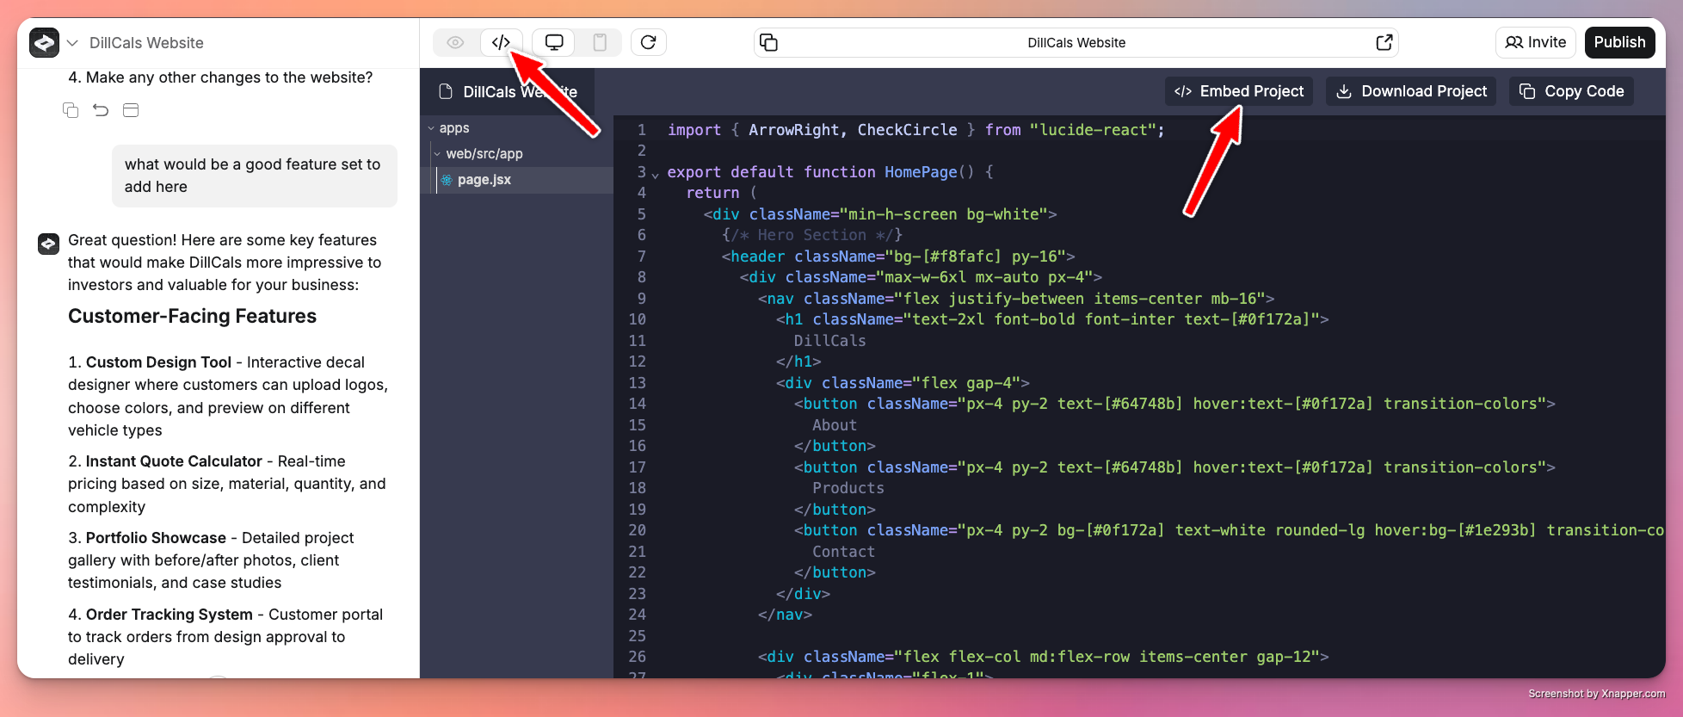The width and height of the screenshot is (1683, 717).
Task: Click the 'Order Tracking System' list item
Action: (x=225, y=637)
